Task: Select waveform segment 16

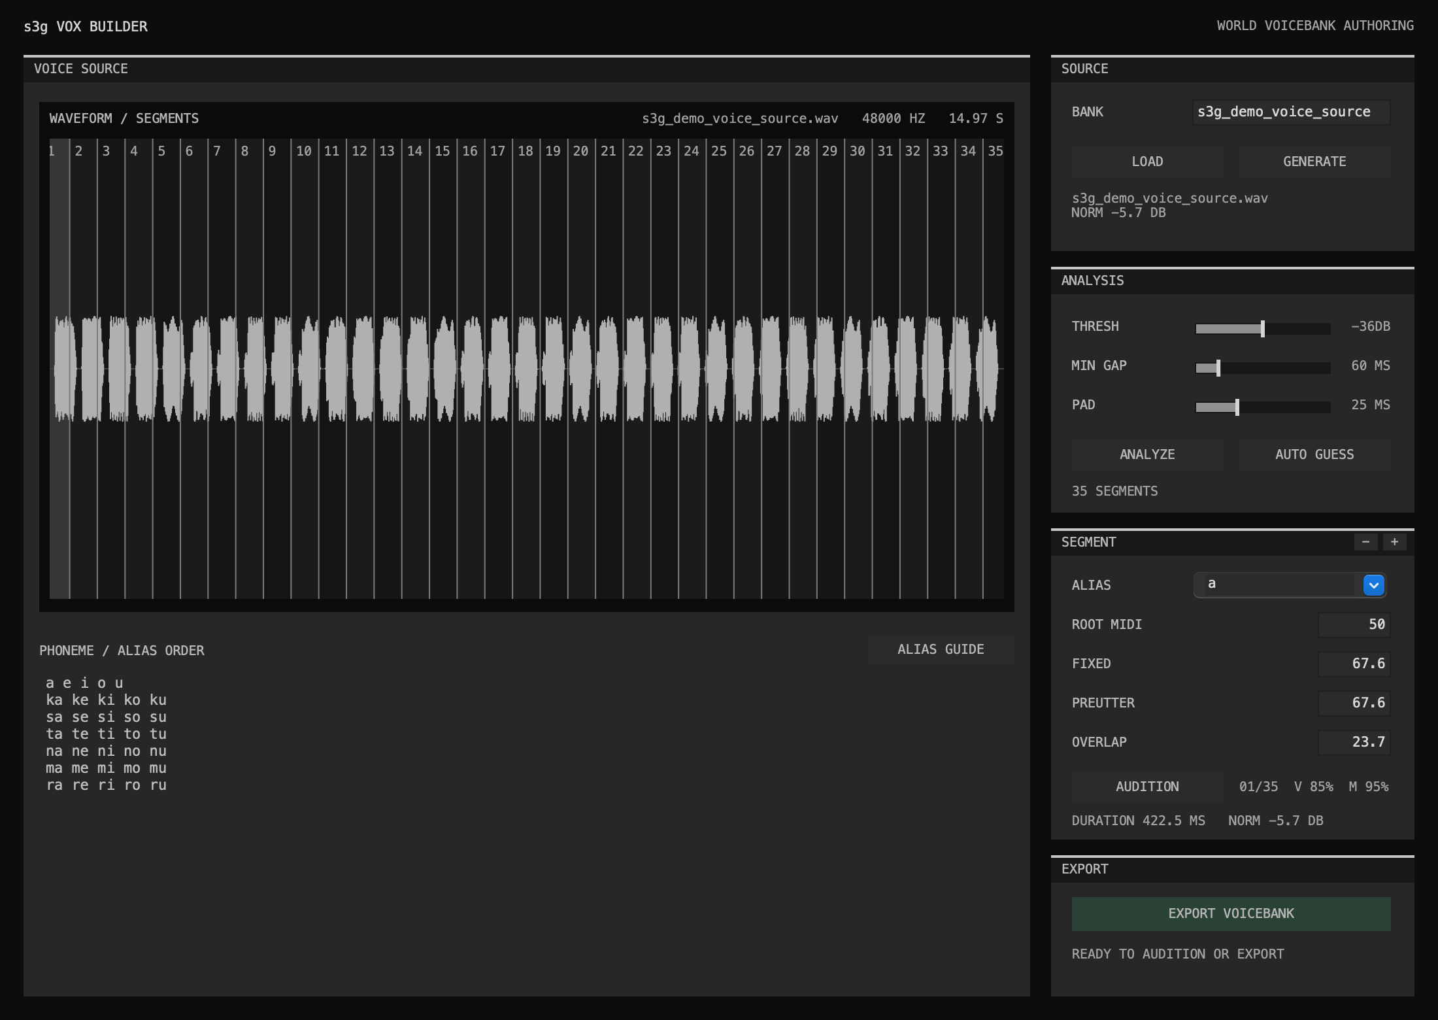Action: (471, 369)
